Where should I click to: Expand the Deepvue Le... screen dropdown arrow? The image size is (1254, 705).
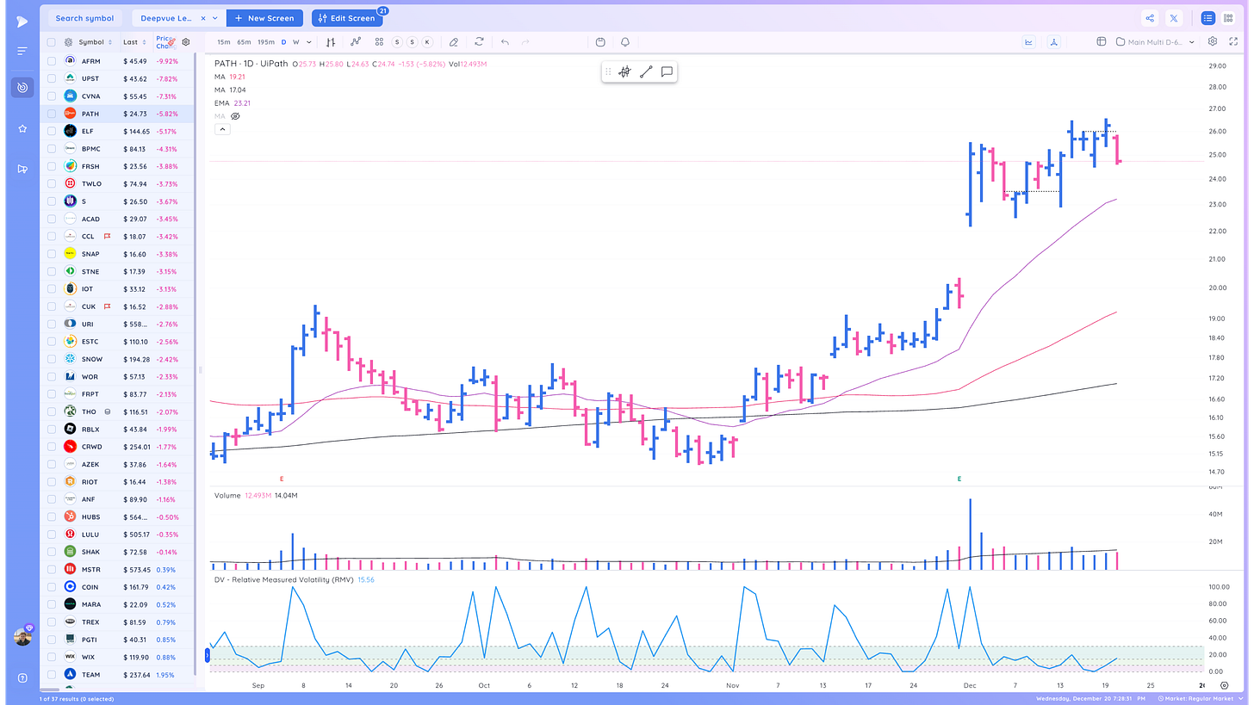214,18
